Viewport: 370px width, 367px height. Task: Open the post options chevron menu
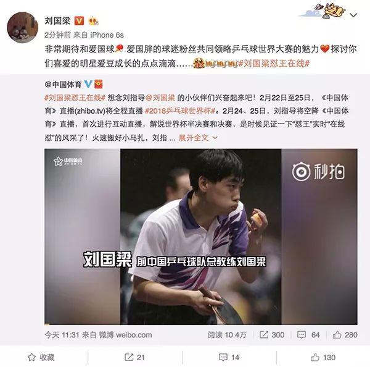[353, 15]
